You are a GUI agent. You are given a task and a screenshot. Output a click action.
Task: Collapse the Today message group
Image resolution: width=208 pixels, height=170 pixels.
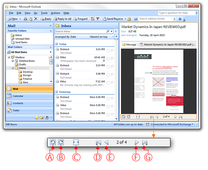56,44
